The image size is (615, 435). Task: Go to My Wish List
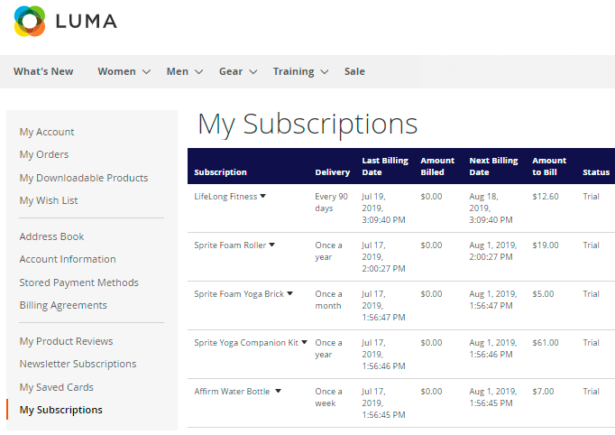(x=49, y=200)
